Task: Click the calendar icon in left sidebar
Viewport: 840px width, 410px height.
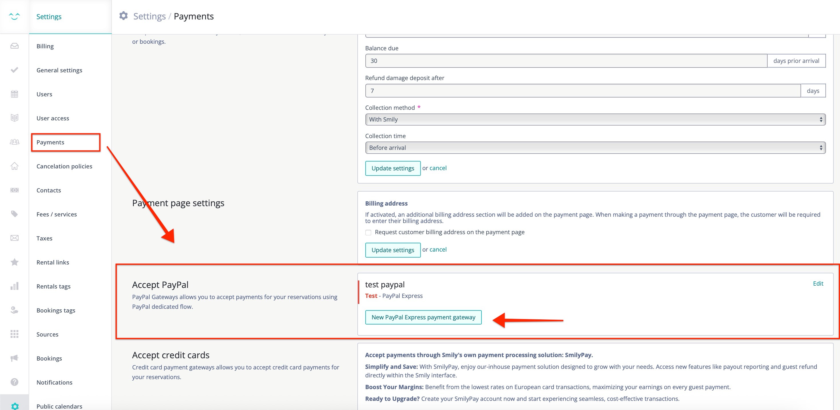Action: pyautogui.click(x=14, y=94)
